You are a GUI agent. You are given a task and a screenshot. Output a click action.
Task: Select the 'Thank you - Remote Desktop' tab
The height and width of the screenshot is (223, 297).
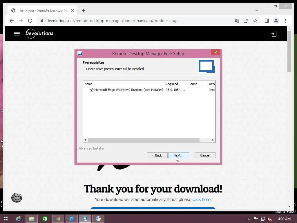(43, 10)
